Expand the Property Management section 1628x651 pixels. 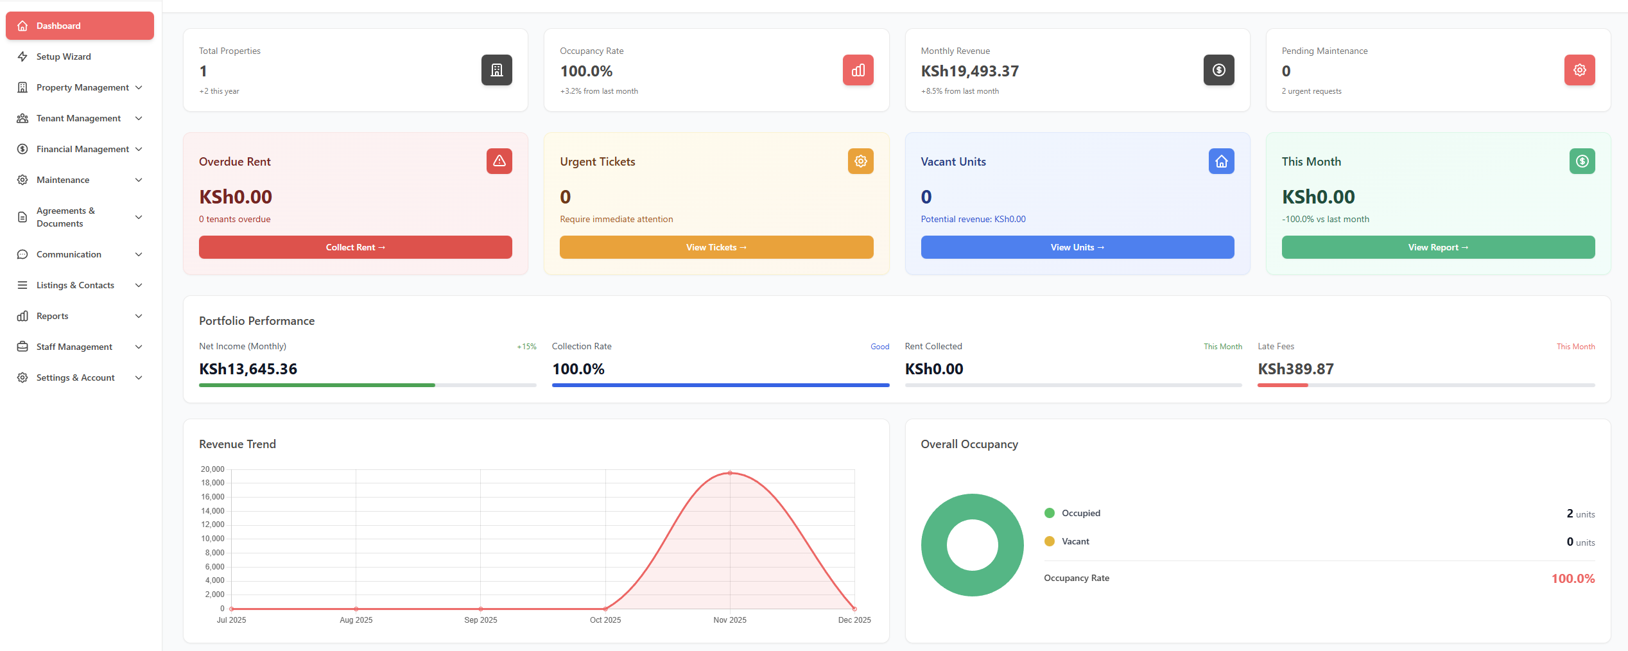pos(139,87)
